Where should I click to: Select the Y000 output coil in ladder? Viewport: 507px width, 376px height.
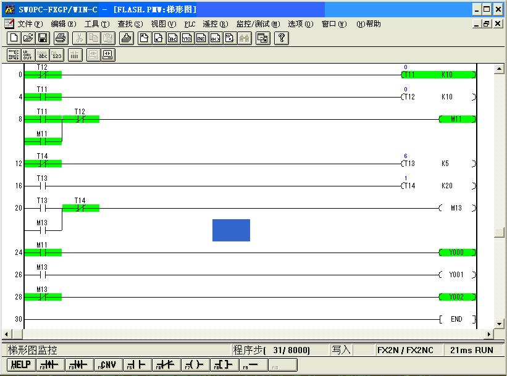click(457, 253)
